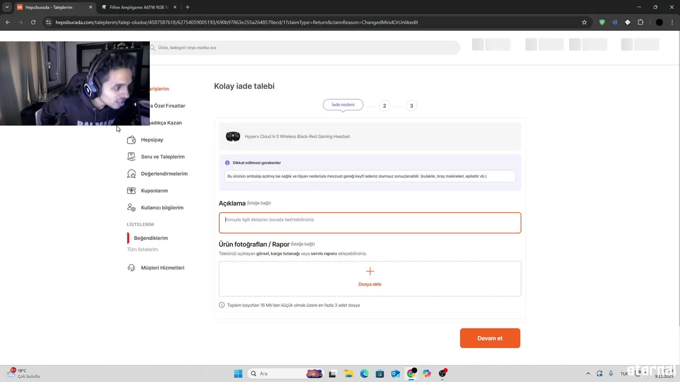Close the Hepsiburada - Taleplerim tab
This screenshot has width=680, height=382.
coord(90,7)
